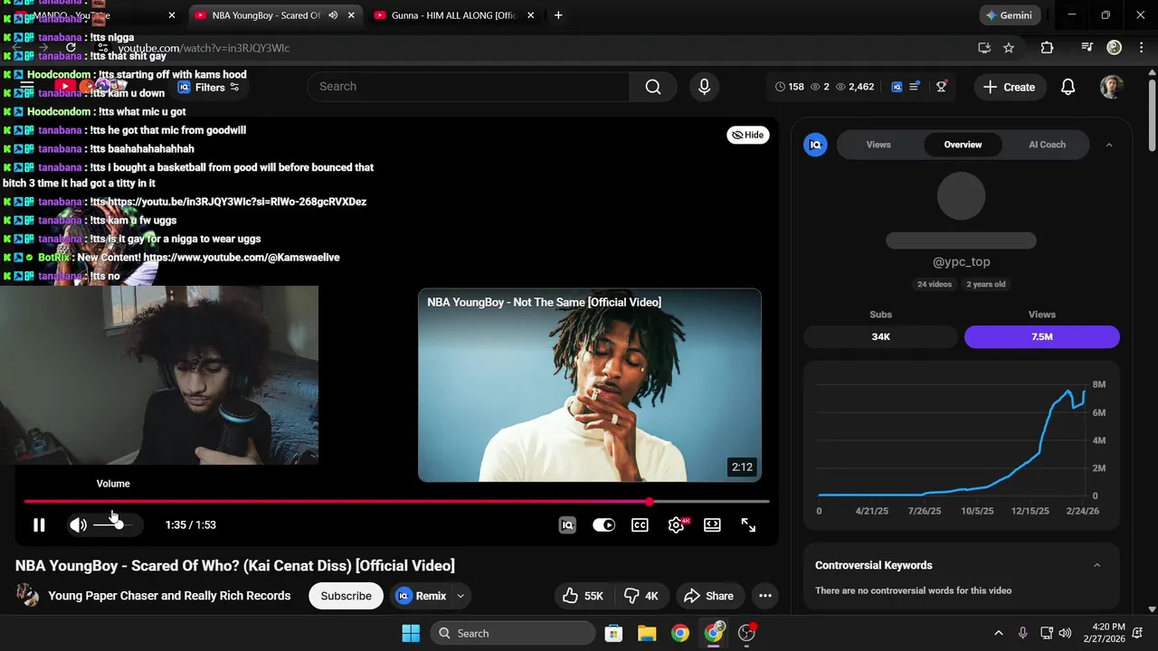Bookmark this page with the star
1158x651 pixels.
click(x=1009, y=48)
